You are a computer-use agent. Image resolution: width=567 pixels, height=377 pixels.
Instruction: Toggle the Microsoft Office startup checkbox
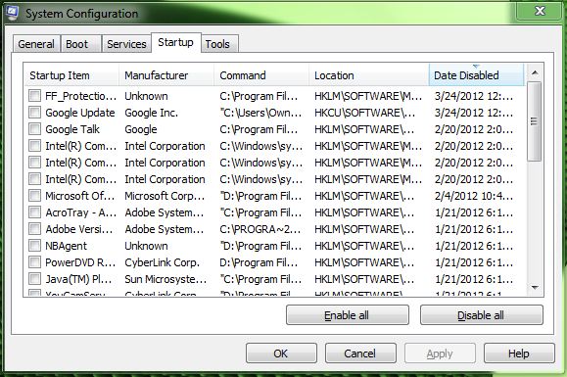coord(34,196)
